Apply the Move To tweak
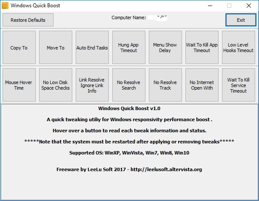The height and width of the screenshot is (201, 259). coord(56,47)
